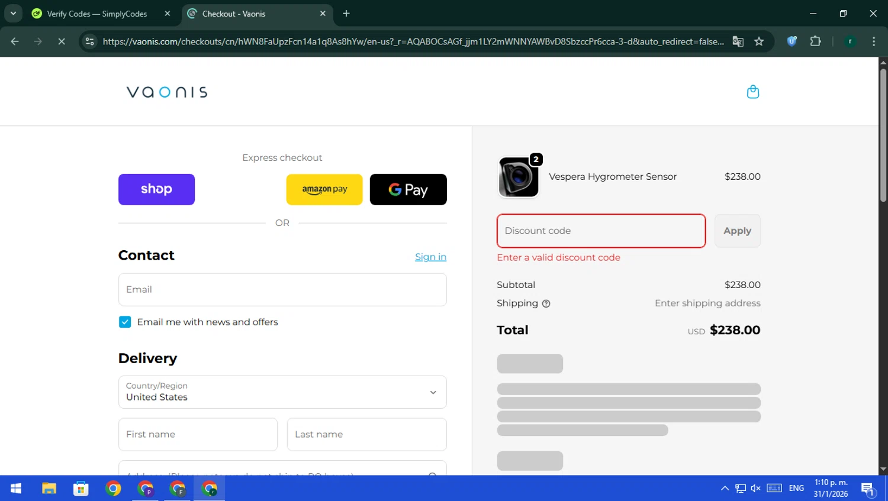Click the forward navigation arrow
Viewport: 888px width, 501px height.
pos(38,41)
